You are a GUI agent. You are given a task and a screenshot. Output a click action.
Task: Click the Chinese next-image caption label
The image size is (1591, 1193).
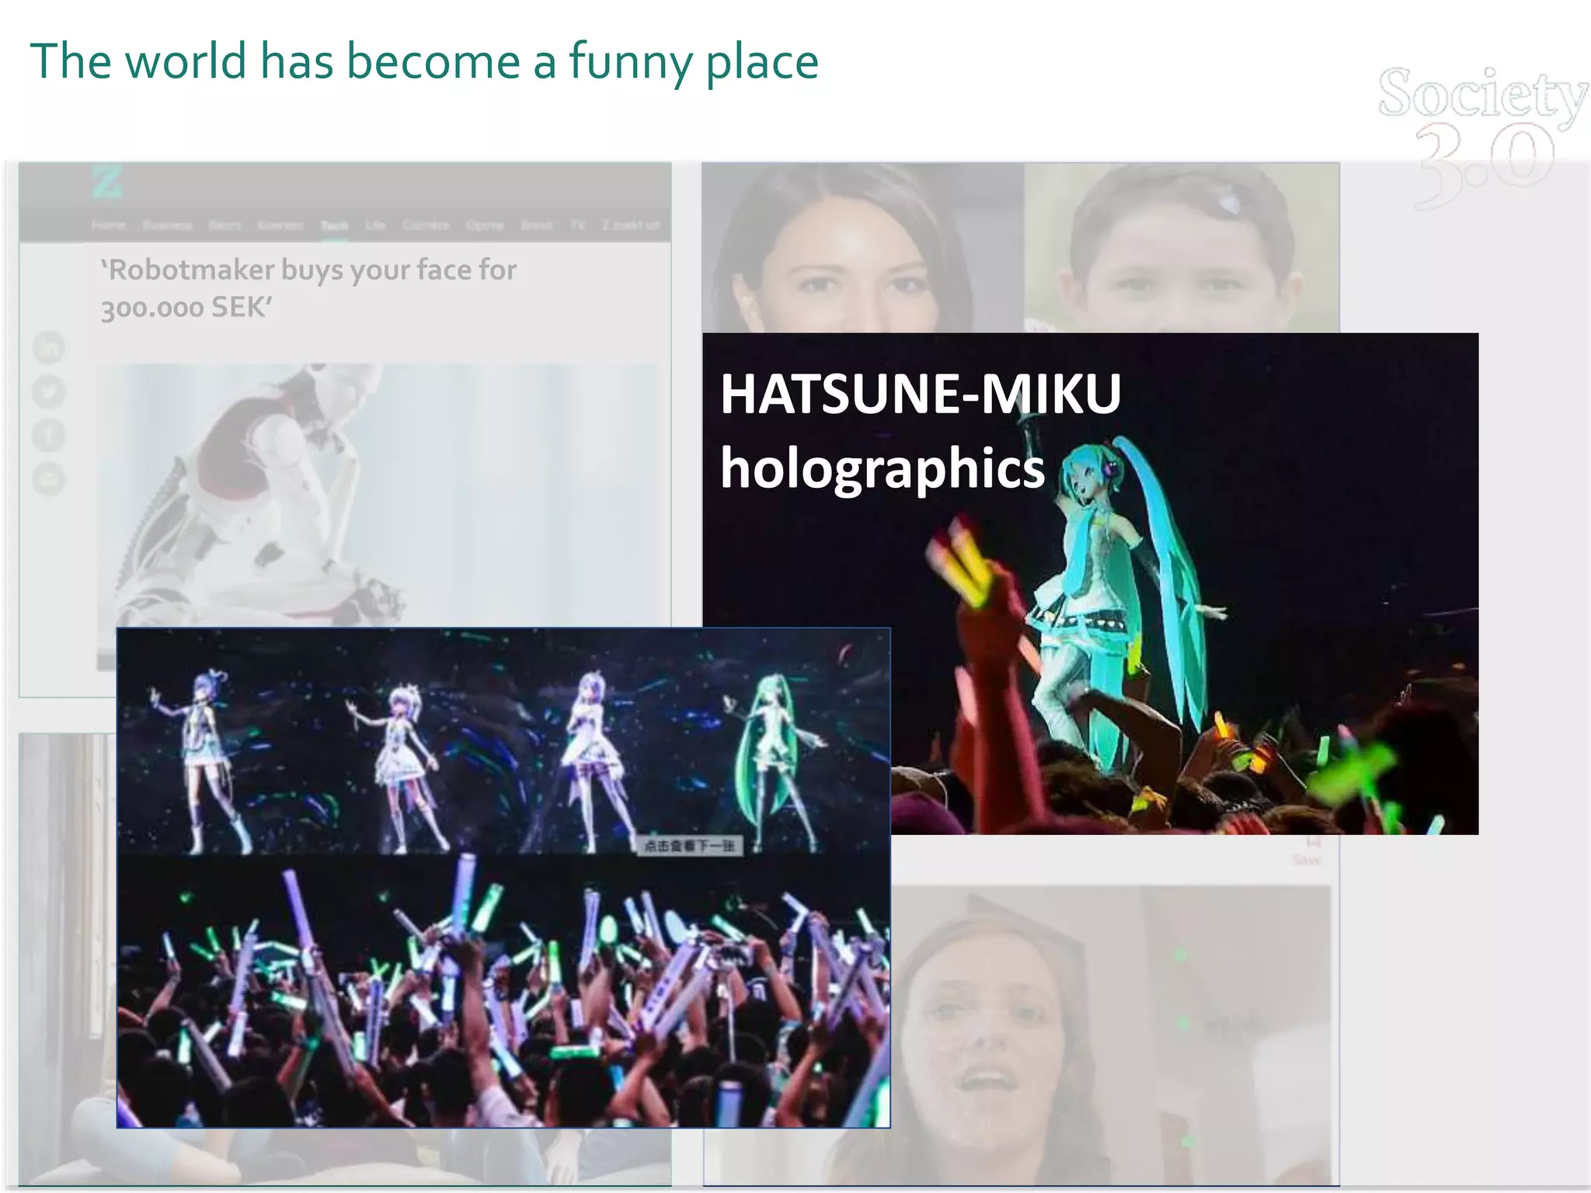tap(690, 846)
